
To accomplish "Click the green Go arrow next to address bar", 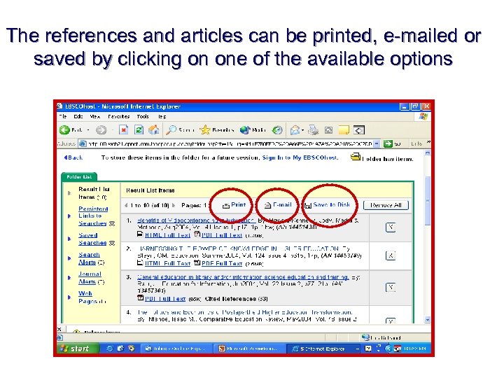I will pos(388,143).
